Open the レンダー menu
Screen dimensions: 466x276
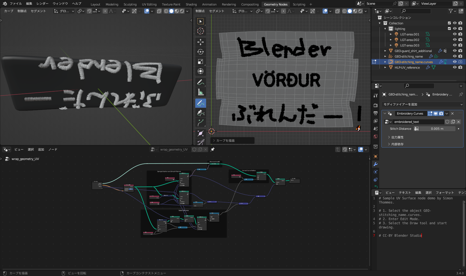coord(42,4)
